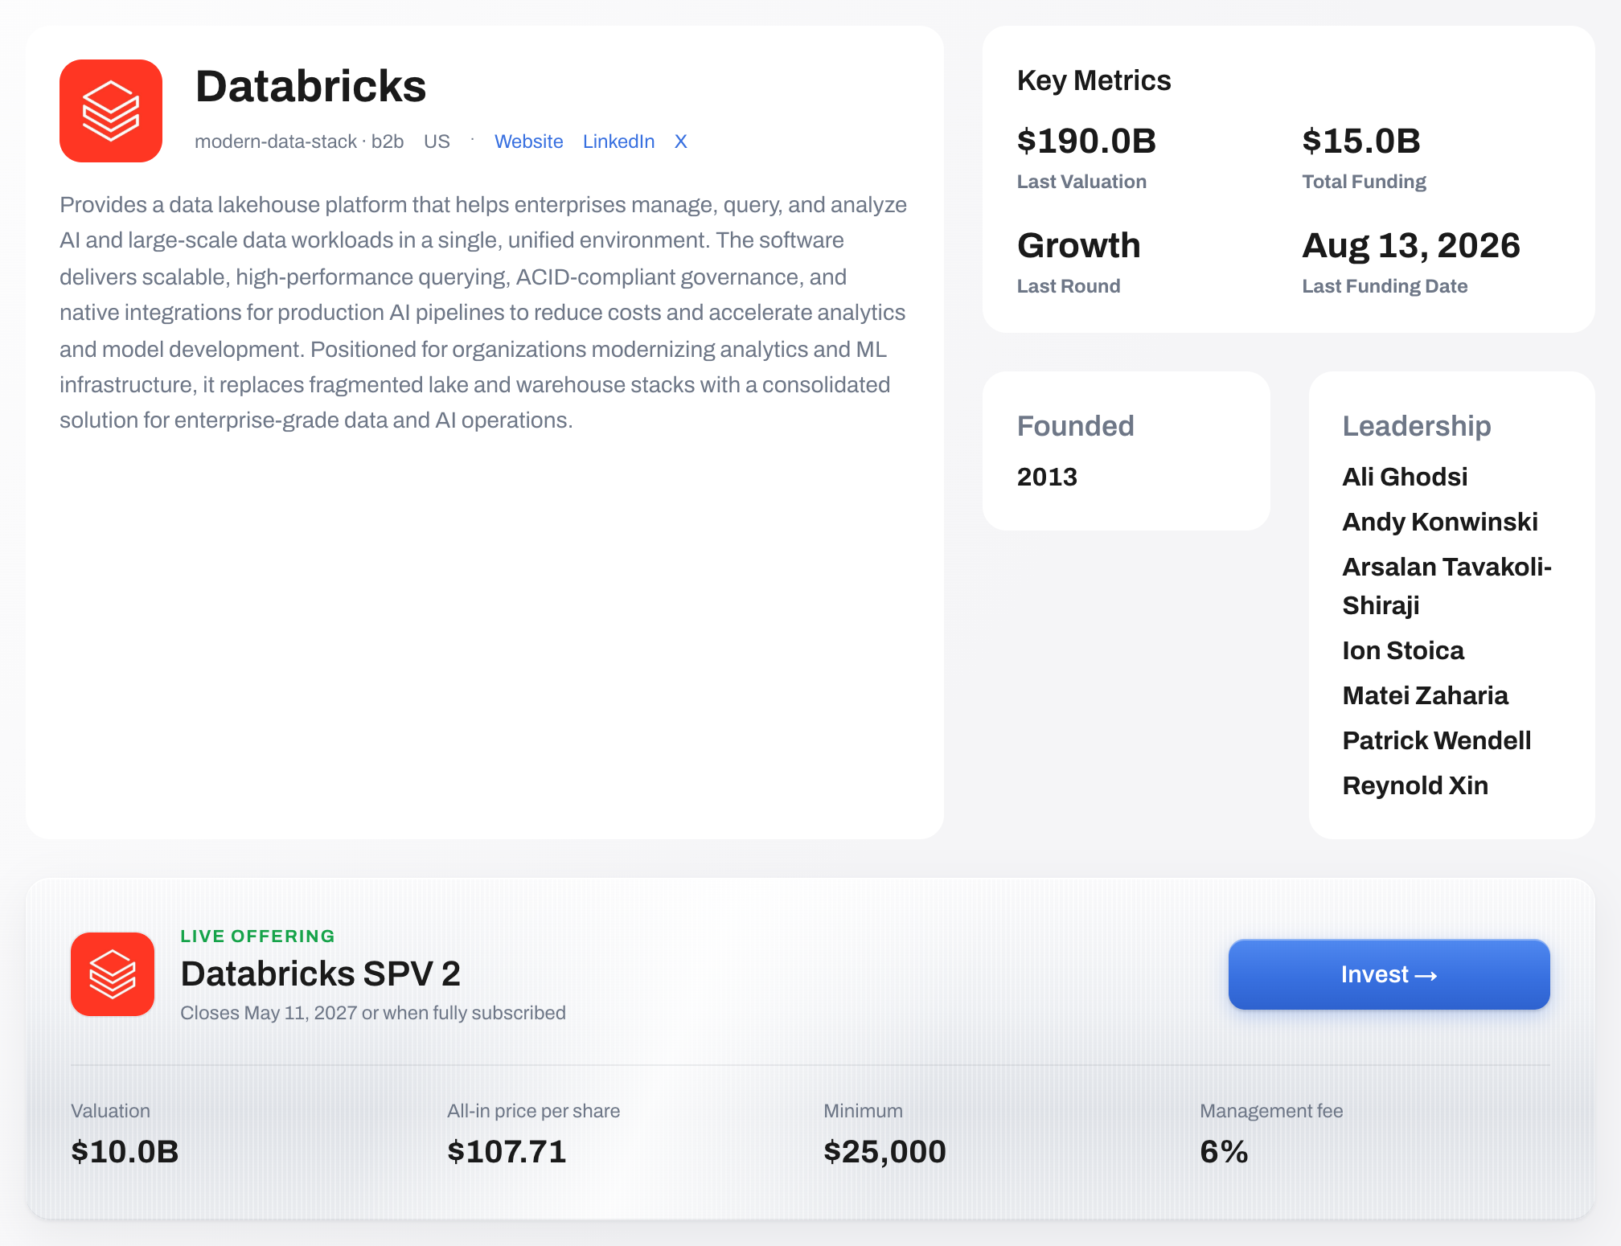Select Ion Stoica in leadership list
The height and width of the screenshot is (1246, 1621).
(x=1403, y=650)
